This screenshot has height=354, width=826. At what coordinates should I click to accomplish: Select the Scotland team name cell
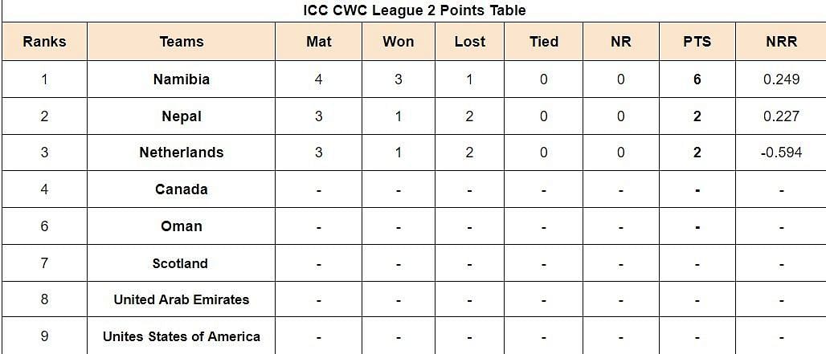coord(182,263)
